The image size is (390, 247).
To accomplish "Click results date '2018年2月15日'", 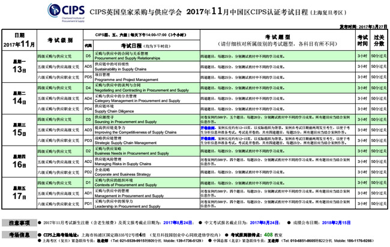I will coord(336,222).
